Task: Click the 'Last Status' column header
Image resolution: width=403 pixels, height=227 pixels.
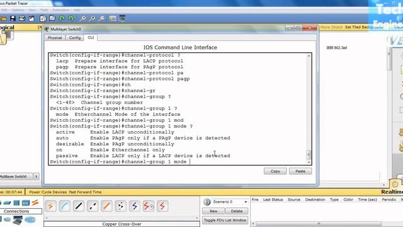Action: (x=273, y=199)
